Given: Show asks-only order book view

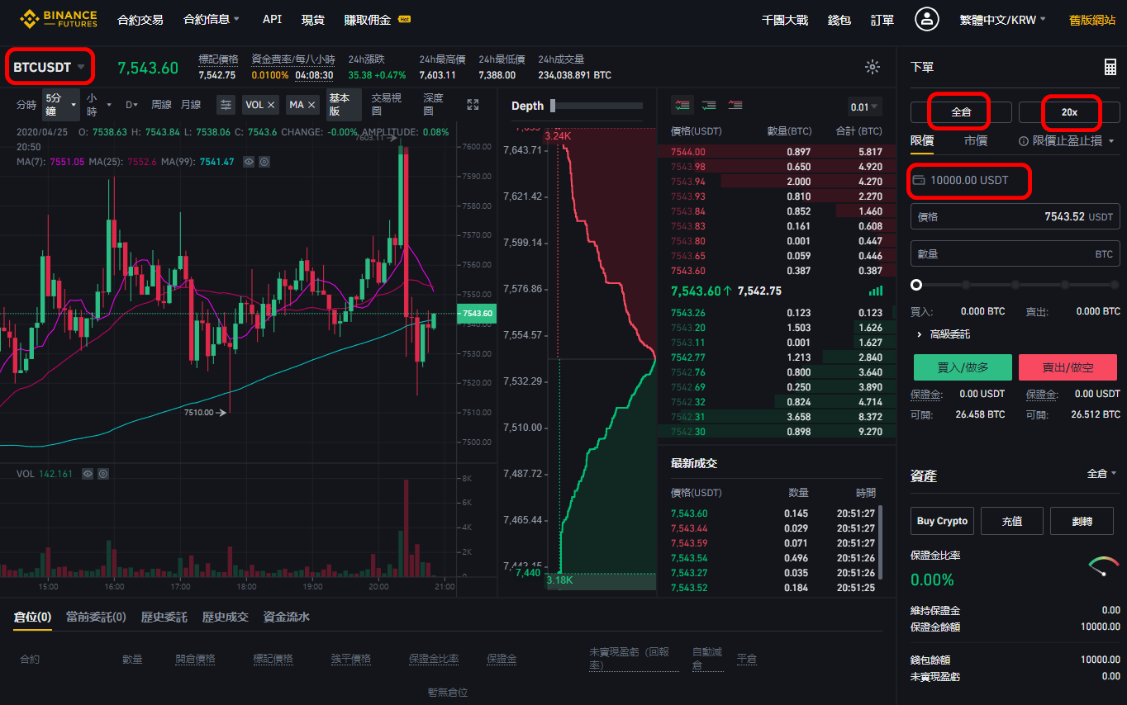Looking at the screenshot, I should (735, 105).
